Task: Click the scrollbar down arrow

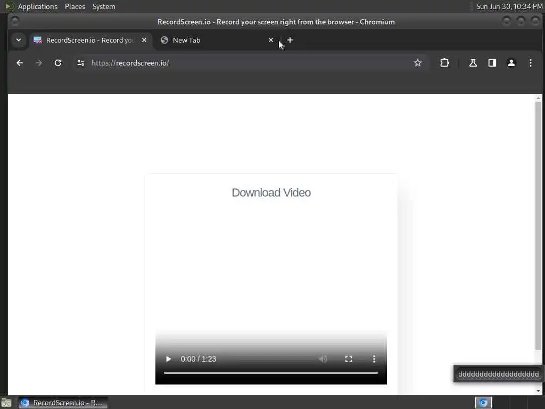Action: tap(539, 390)
